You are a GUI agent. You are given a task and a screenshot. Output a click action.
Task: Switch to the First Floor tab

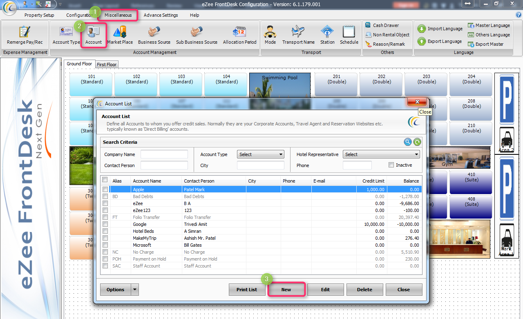tap(107, 65)
